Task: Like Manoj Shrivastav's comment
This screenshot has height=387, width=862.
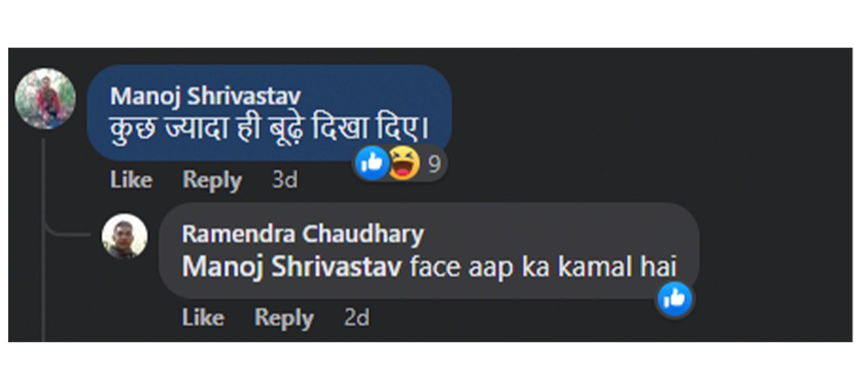Action: tap(131, 180)
